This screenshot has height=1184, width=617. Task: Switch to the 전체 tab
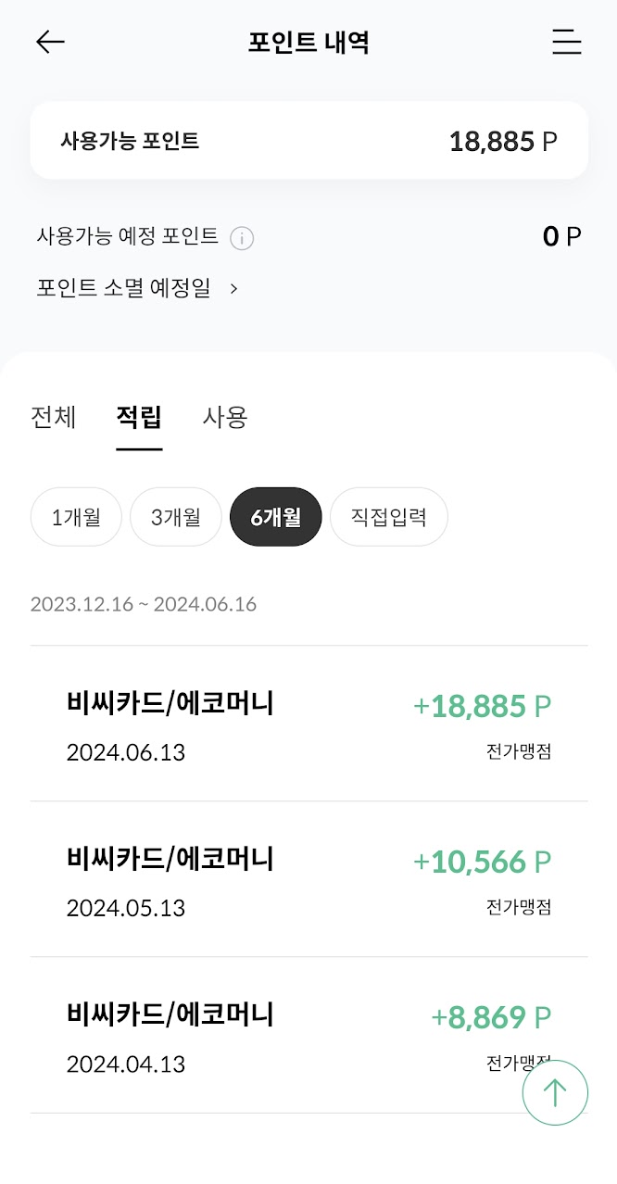[53, 418]
